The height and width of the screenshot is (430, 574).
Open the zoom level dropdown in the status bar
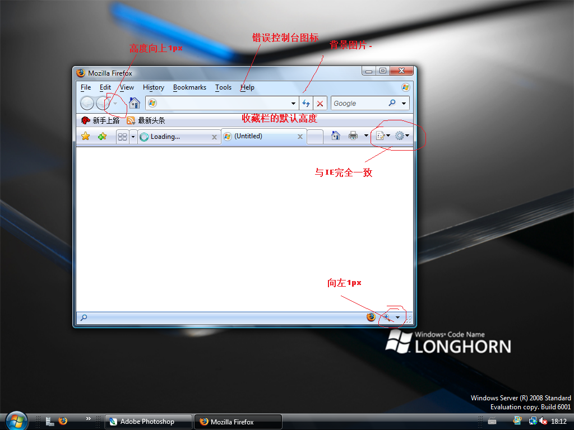coord(397,317)
